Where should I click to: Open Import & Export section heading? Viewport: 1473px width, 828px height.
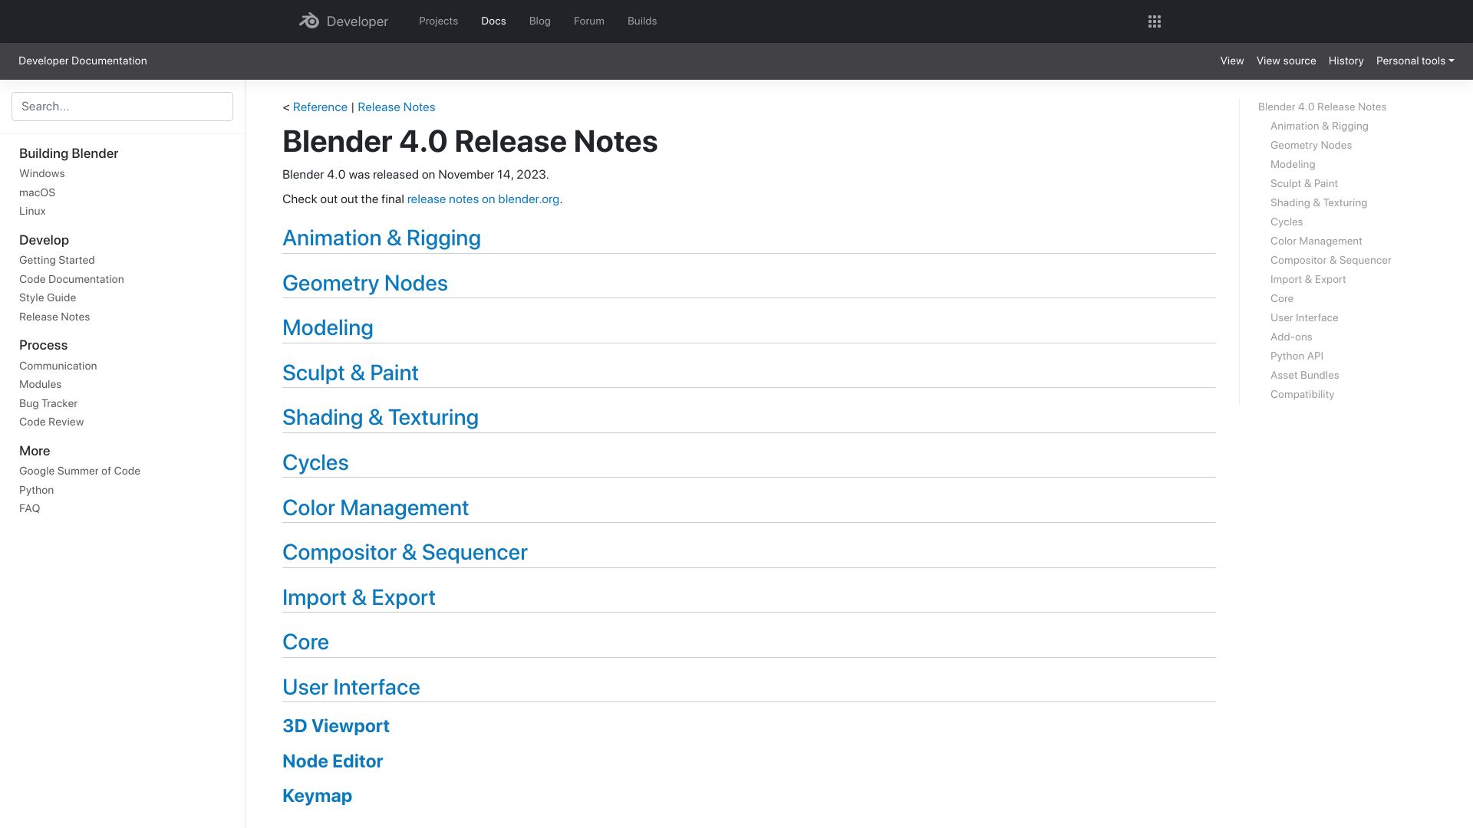click(359, 598)
